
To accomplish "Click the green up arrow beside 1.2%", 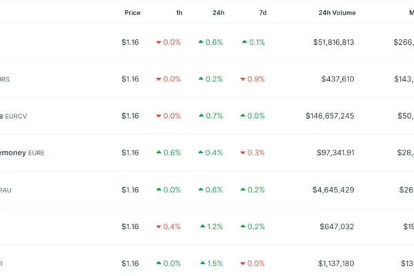I will pyautogui.click(x=202, y=226).
